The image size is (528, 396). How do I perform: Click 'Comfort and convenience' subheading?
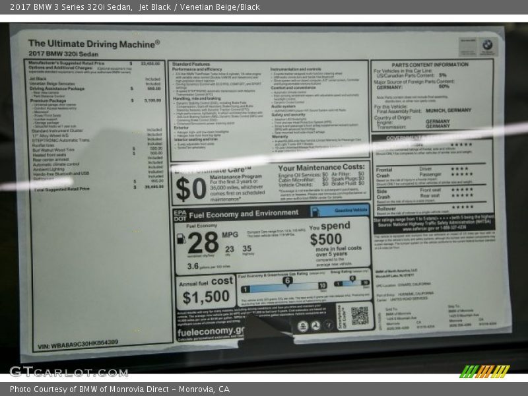click(x=293, y=88)
